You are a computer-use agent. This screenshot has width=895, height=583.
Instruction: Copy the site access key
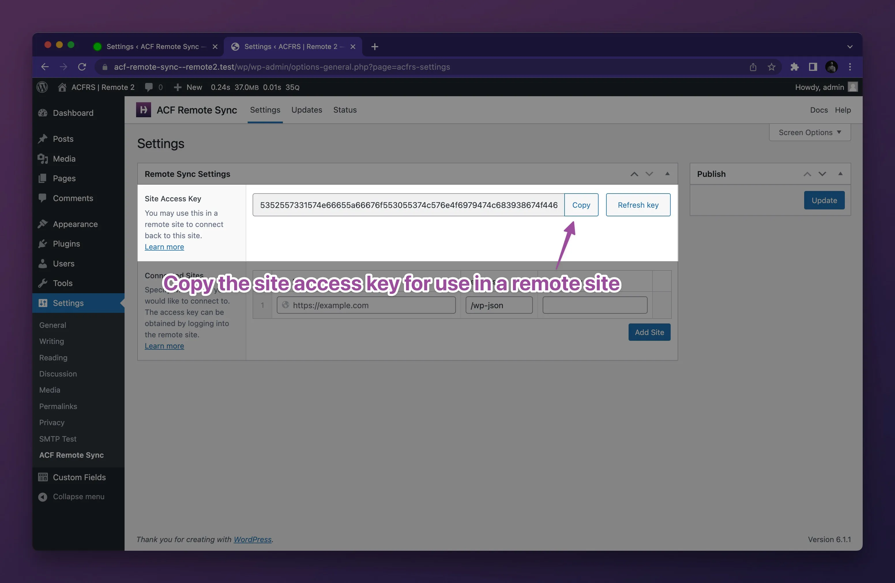click(x=581, y=205)
